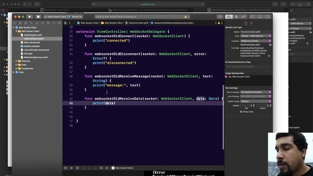Select the Standard editor button
Viewport: 313px width, 176px height.
point(229,17)
